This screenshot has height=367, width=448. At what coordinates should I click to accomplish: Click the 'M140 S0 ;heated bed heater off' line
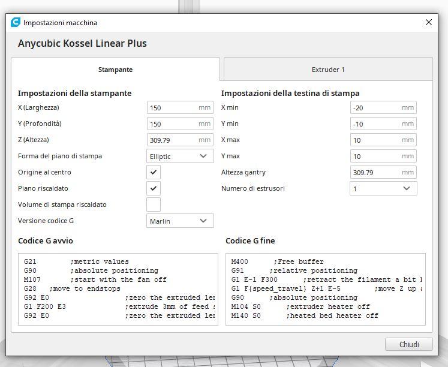pos(305,315)
